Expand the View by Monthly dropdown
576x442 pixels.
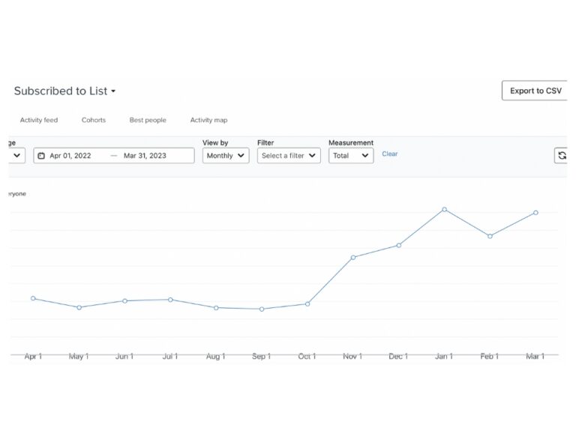[x=226, y=156]
